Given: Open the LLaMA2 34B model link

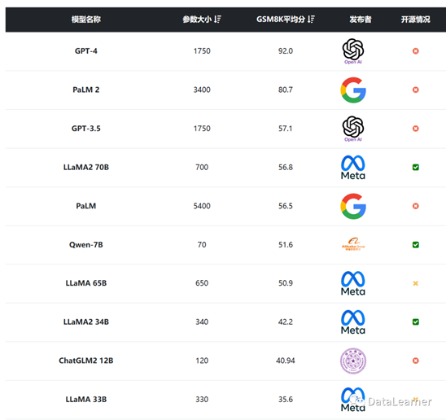Looking at the screenshot, I should pyautogui.click(x=86, y=322).
